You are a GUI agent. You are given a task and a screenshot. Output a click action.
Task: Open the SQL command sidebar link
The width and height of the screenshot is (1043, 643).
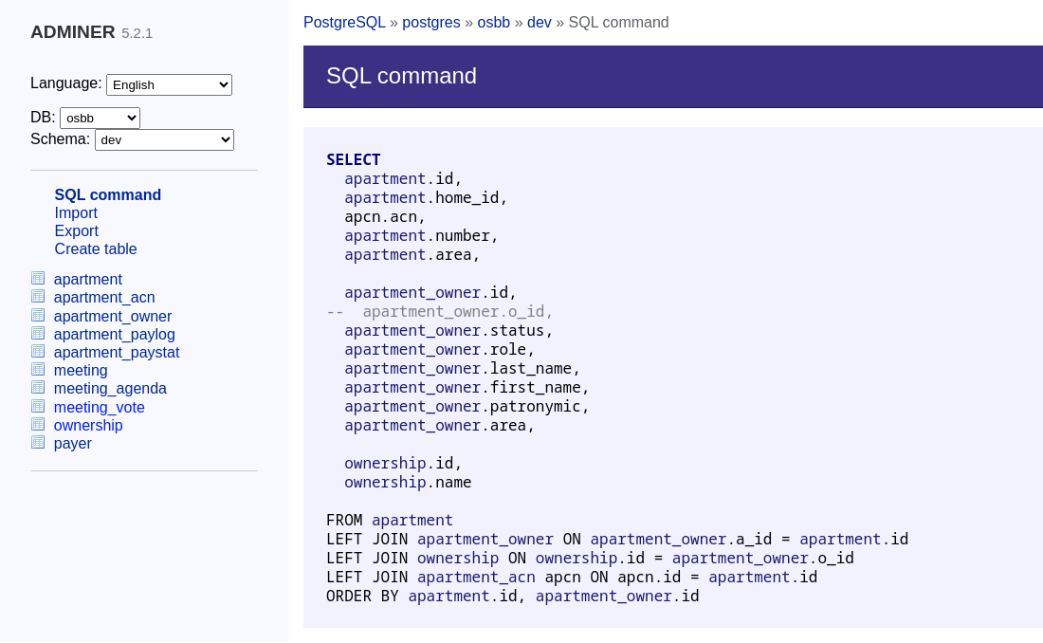pyautogui.click(x=107, y=195)
